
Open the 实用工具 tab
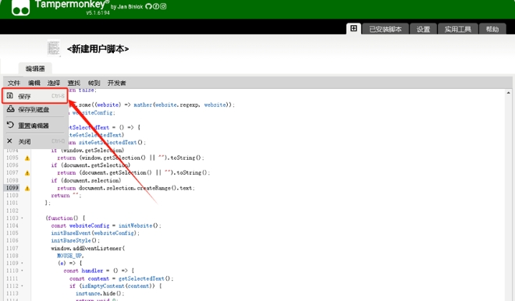(x=457, y=29)
